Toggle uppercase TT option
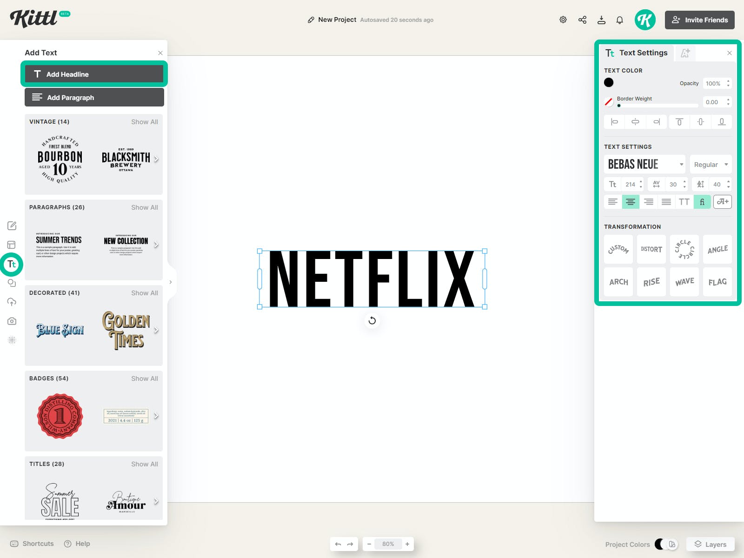 (x=684, y=202)
